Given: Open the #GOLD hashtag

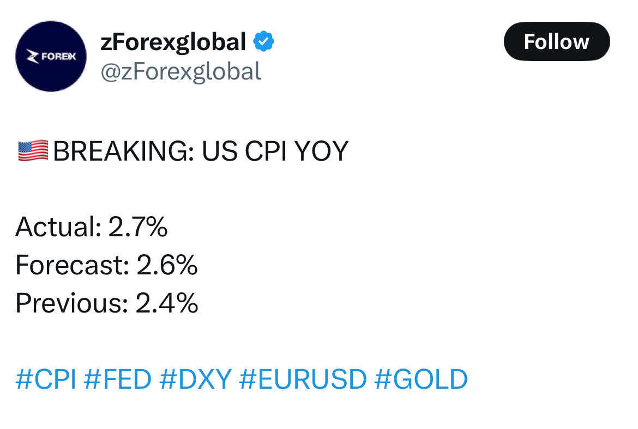Looking at the screenshot, I should pyautogui.click(x=421, y=379).
